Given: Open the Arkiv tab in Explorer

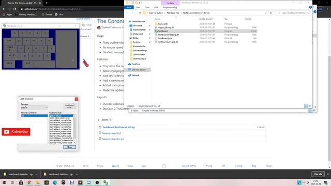Looking at the screenshot, I should click(x=129, y=7).
